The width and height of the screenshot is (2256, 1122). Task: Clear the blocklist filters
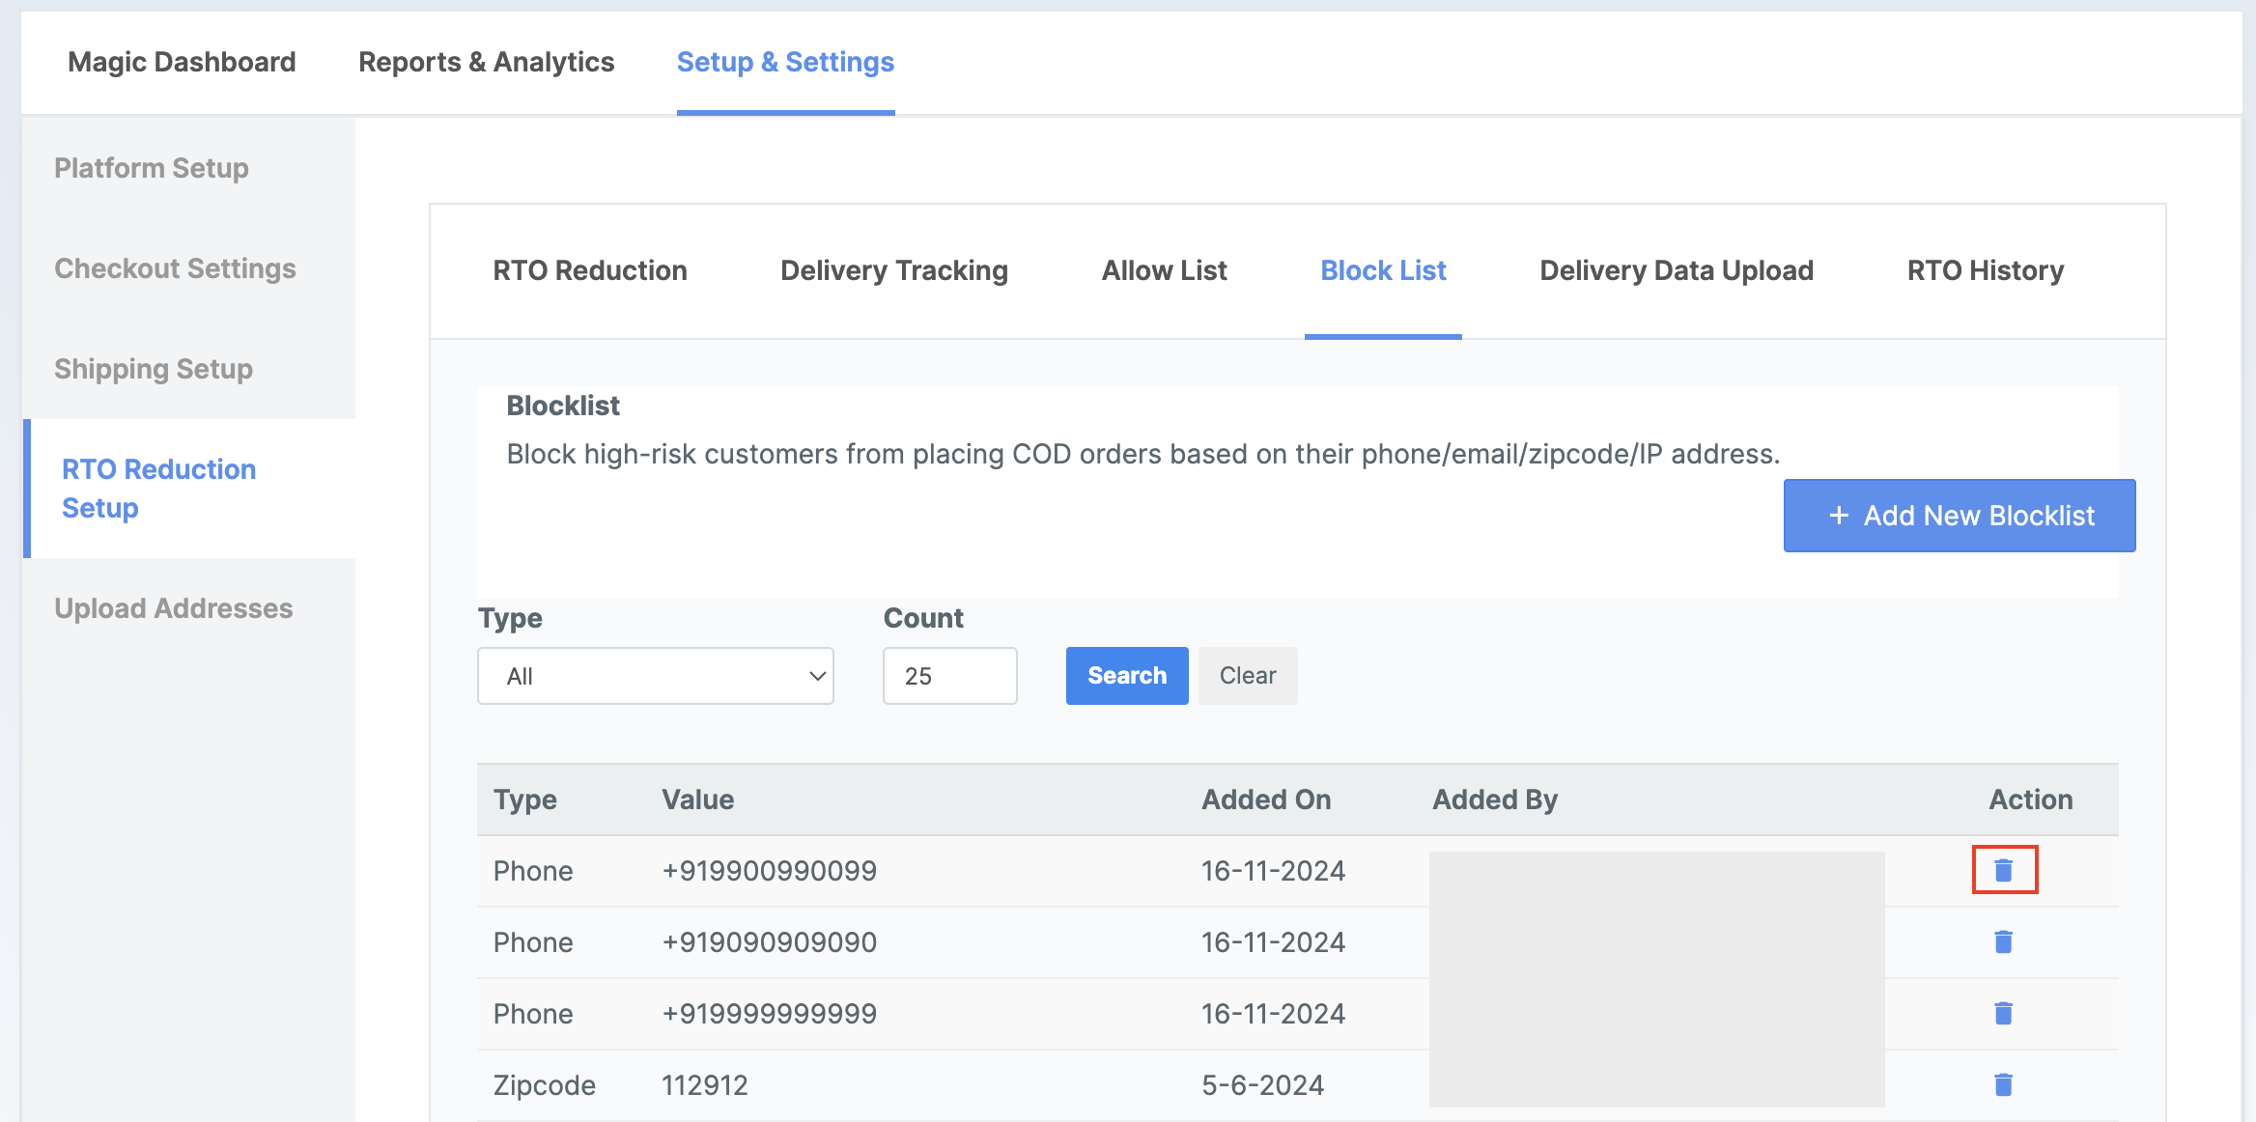1248,676
